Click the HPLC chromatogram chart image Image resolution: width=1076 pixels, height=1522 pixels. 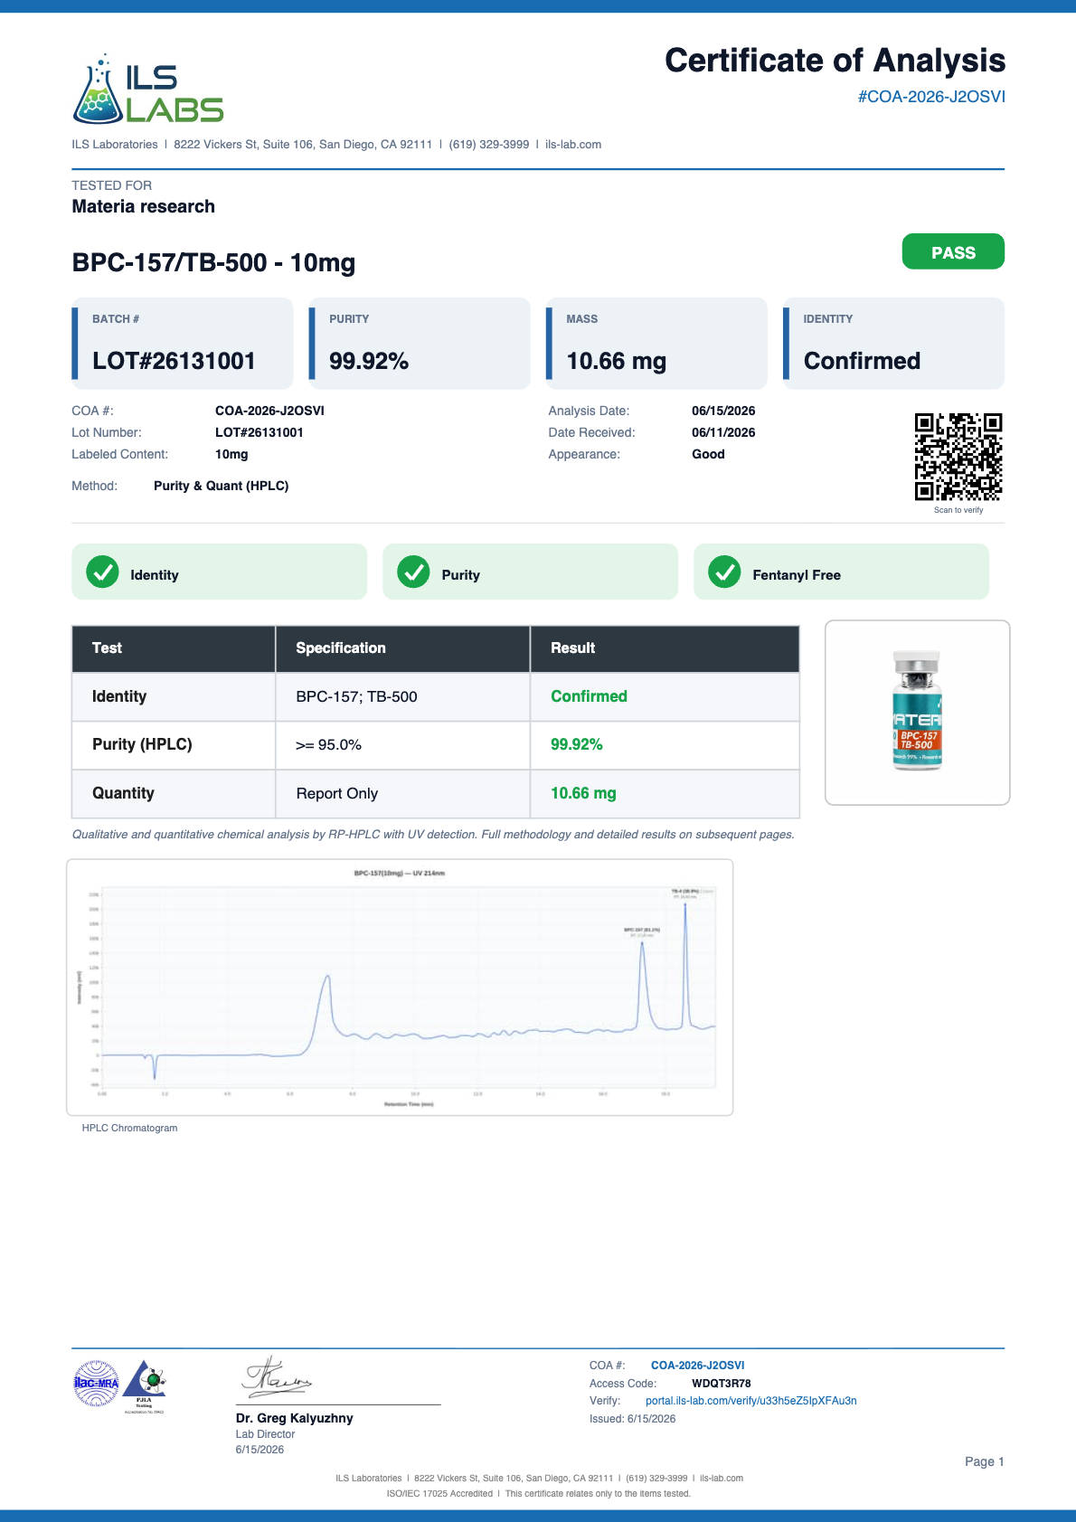pyautogui.click(x=400, y=987)
